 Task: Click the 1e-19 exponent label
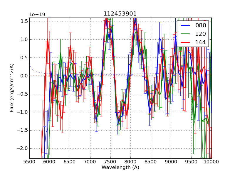click(37, 15)
